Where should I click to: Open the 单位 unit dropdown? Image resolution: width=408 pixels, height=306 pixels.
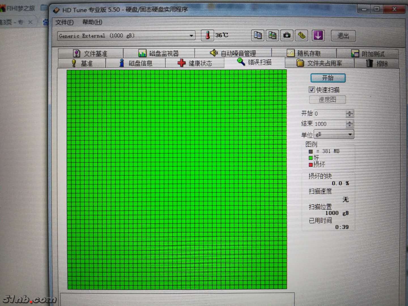pyautogui.click(x=350, y=134)
